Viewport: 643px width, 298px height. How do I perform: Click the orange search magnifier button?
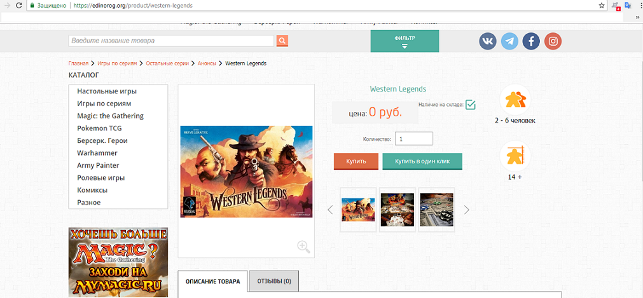(x=282, y=41)
